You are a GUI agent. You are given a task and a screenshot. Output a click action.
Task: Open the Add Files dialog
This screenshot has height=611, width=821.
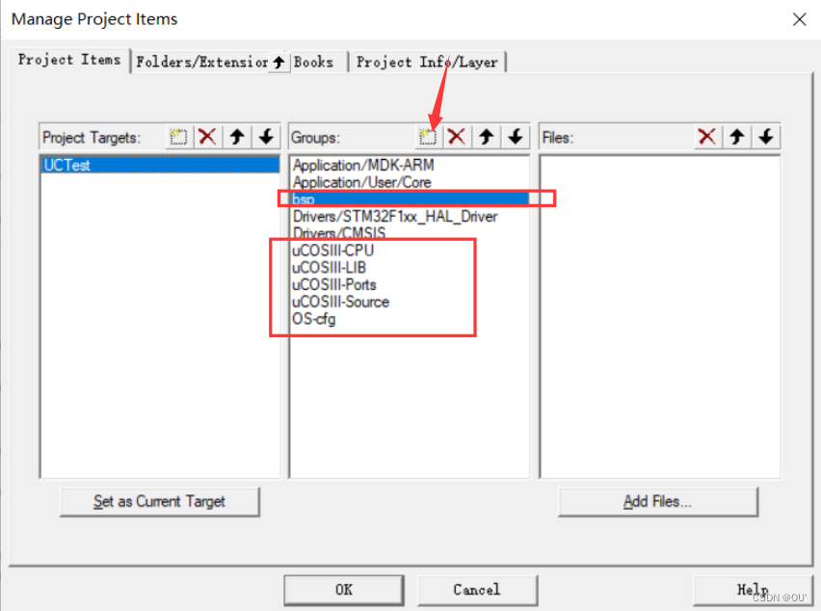click(657, 501)
